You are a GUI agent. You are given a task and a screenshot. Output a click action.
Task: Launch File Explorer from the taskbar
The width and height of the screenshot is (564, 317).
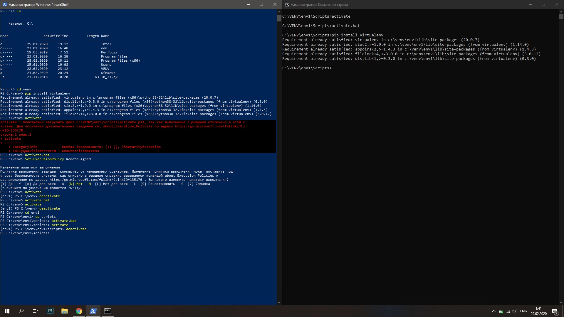(x=64, y=311)
